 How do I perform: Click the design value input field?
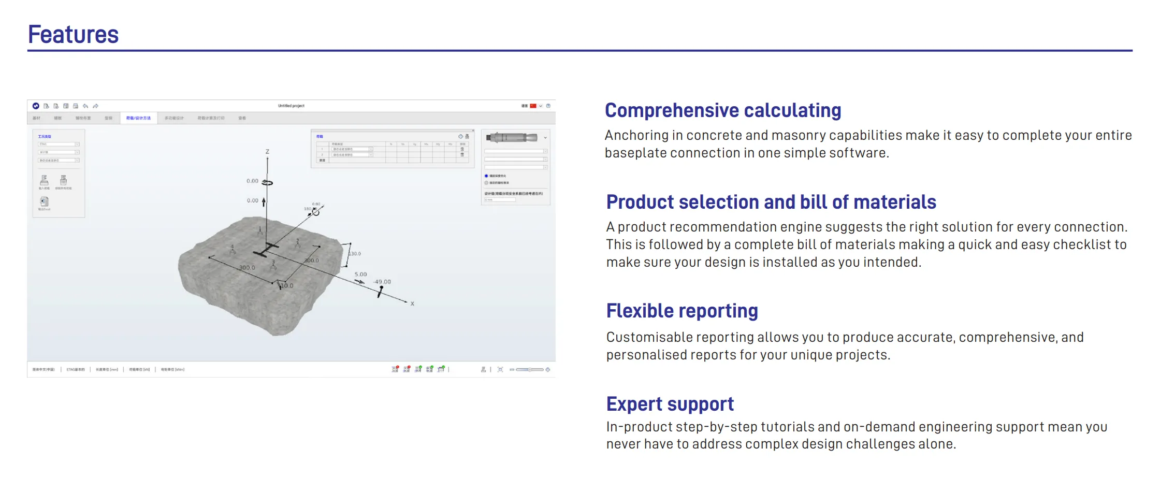(500, 199)
